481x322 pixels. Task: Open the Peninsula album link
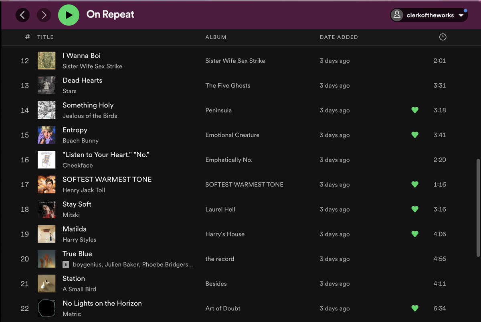click(218, 110)
